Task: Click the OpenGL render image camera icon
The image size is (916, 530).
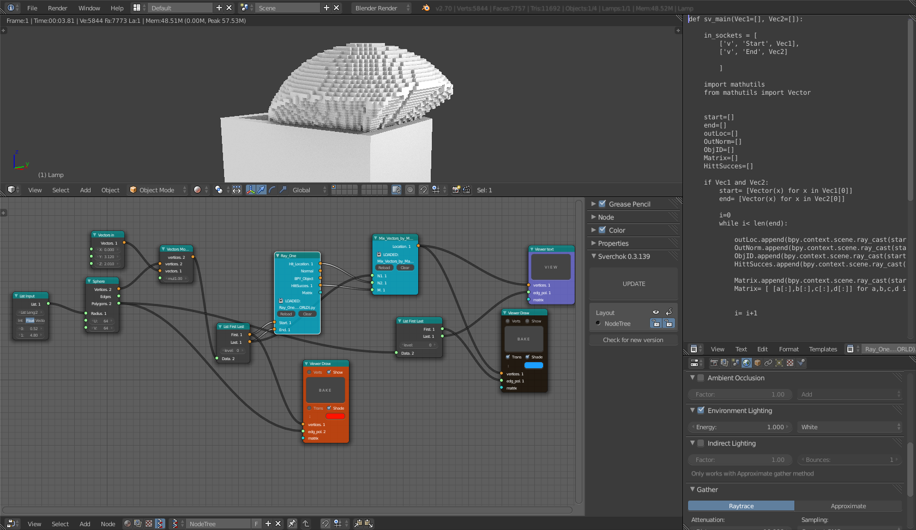Action: tap(456, 190)
